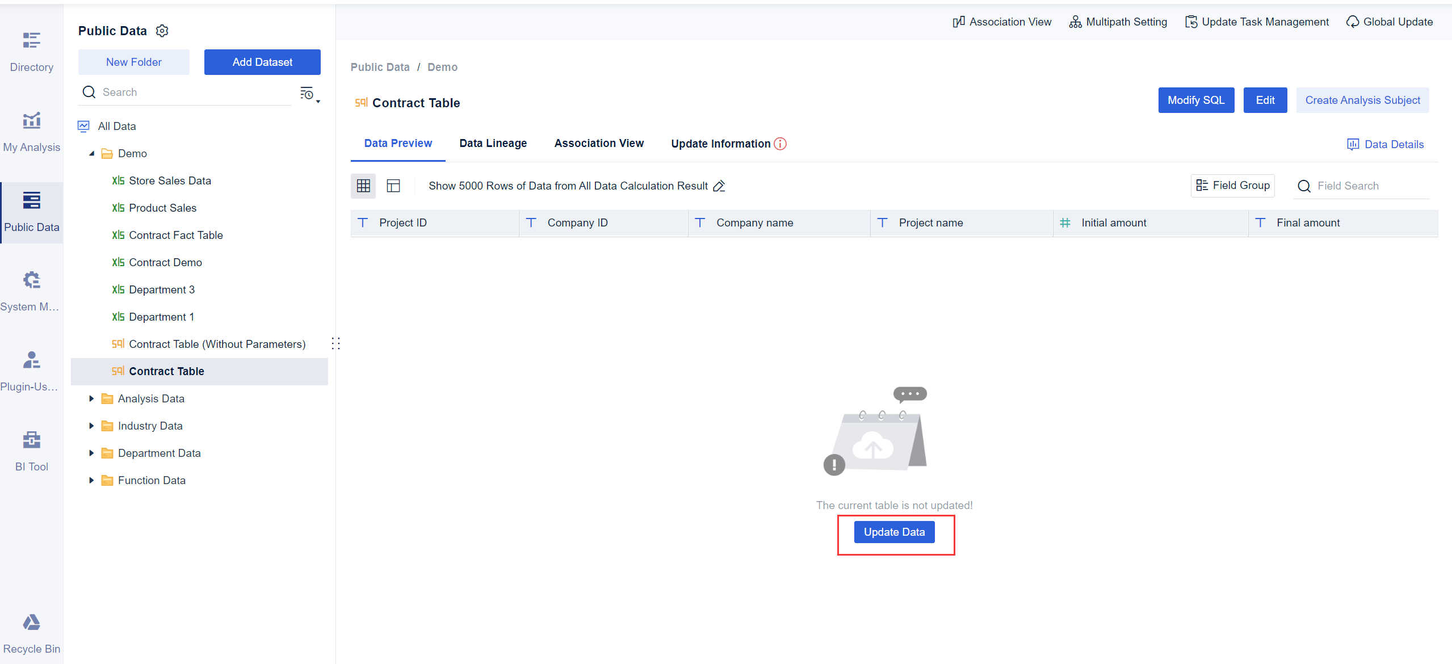This screenshot has height=664, width=1452.
Task: Expand the Analysis Data folder
Action: pos(92,398)
